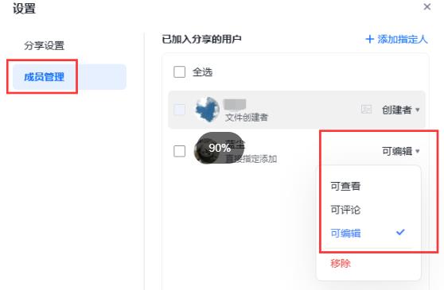Image resolution: width=444 pixels, height=290 pixels.
Task: Click the 添加指定人 link
Action: pyautogui.click(x=402, y=39)
